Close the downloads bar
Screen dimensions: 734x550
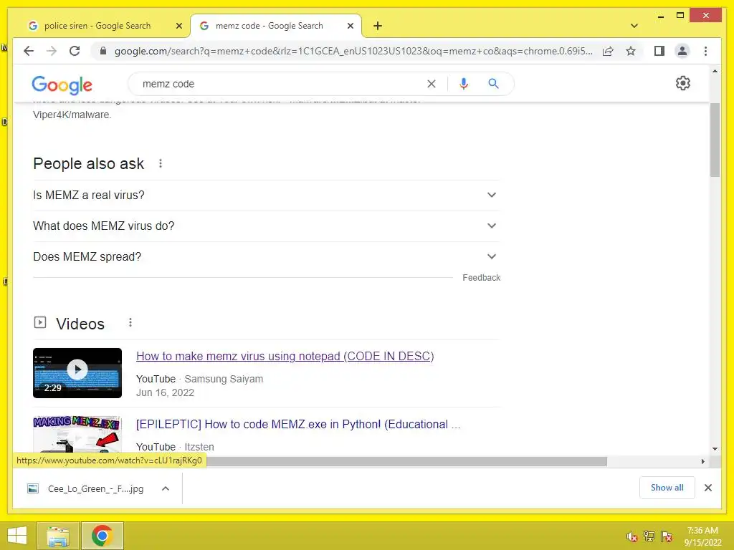coord(707,488)
